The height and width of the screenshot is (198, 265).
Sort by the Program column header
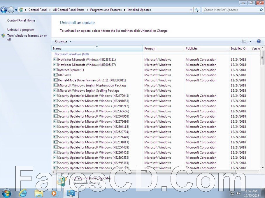pos(163,48)
